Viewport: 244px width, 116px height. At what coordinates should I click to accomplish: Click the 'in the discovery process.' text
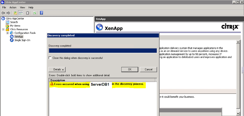point(128,84)
